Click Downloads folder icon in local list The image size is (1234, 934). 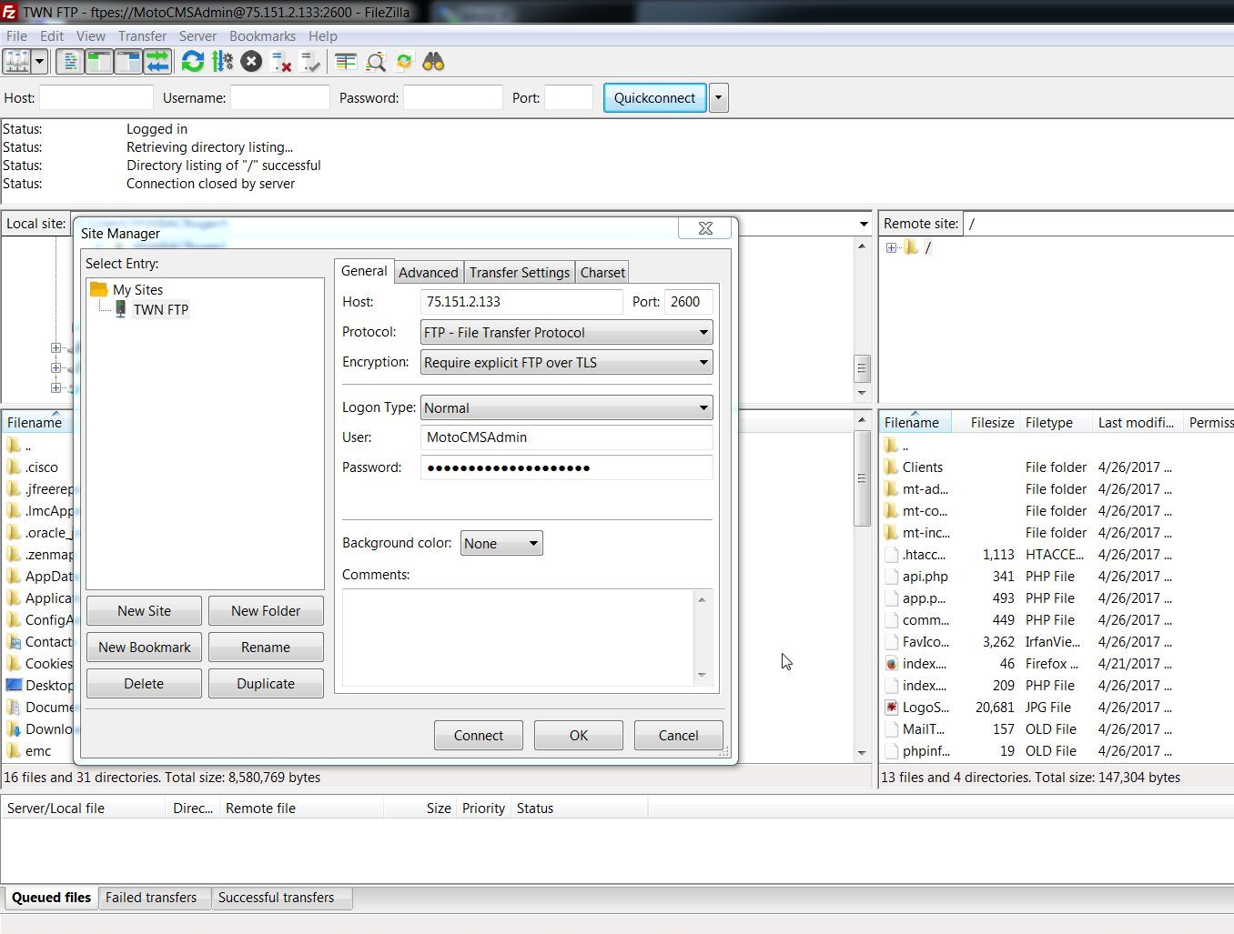[14, 729]
